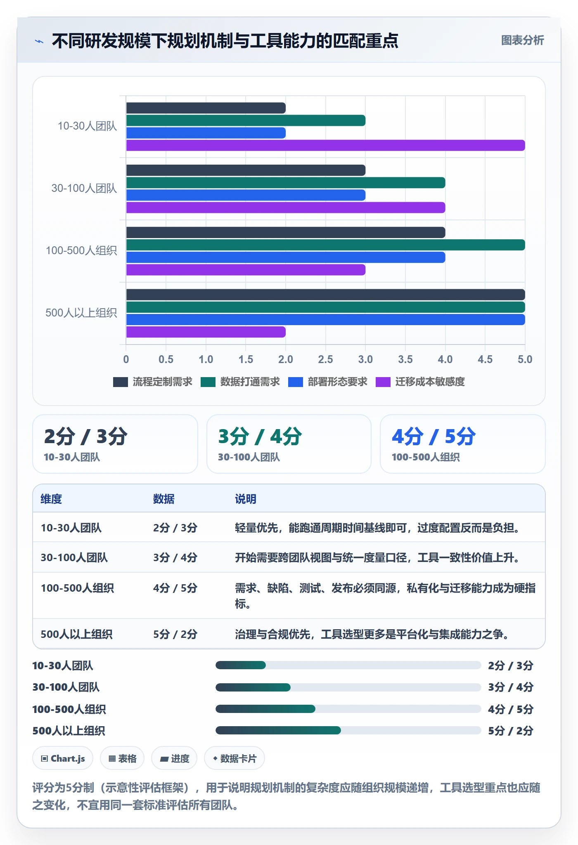The height and width of the screenshot is (845, 578).
Task: Click the lightning icon beside the title
Action: (39, 41)
